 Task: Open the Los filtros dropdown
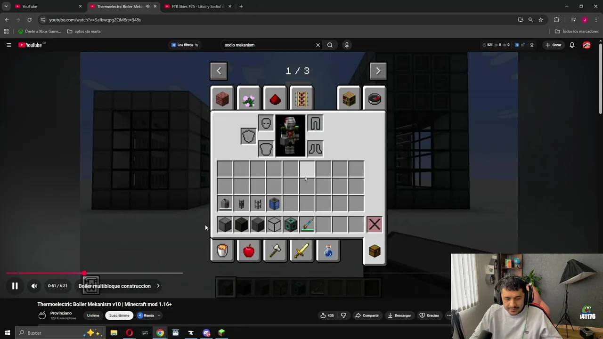185,45
